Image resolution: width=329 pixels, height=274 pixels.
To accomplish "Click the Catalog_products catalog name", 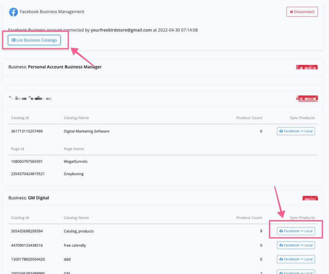I will pyautogui.click(x=79, y=231).
